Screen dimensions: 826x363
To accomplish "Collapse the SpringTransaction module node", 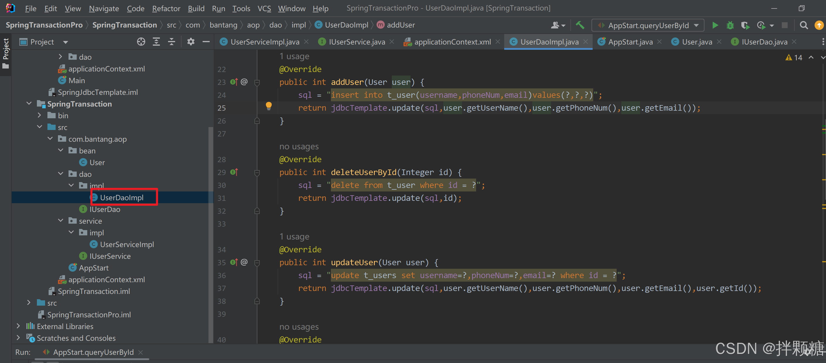I will [29, 104].
